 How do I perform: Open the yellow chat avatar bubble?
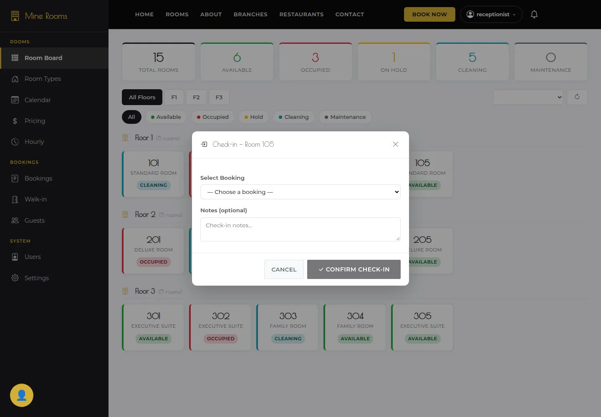pos(22,395)
